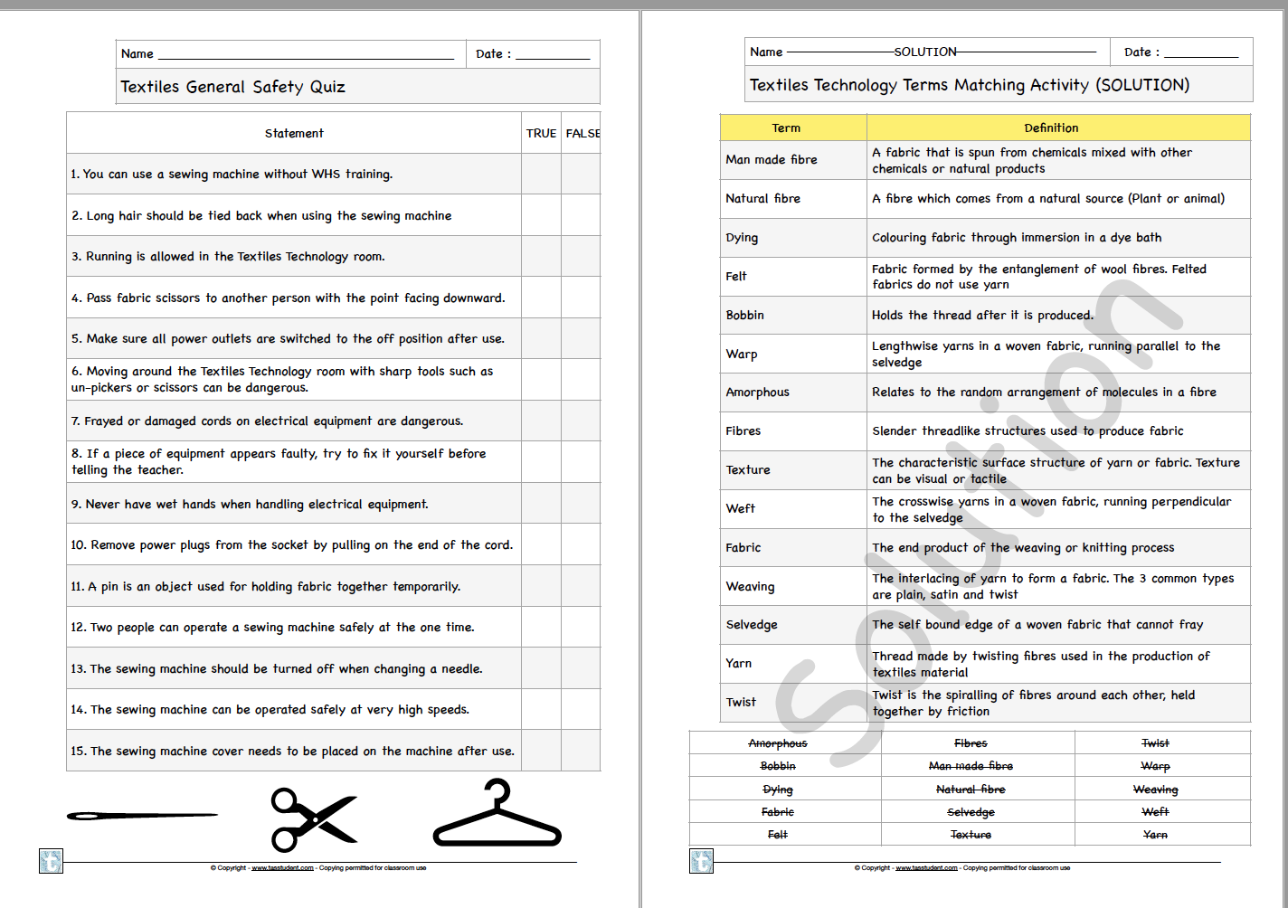Click the scissors illustration
This screenshot has height=908, width=1288.
pyautogui.click(x=315, y=820)
